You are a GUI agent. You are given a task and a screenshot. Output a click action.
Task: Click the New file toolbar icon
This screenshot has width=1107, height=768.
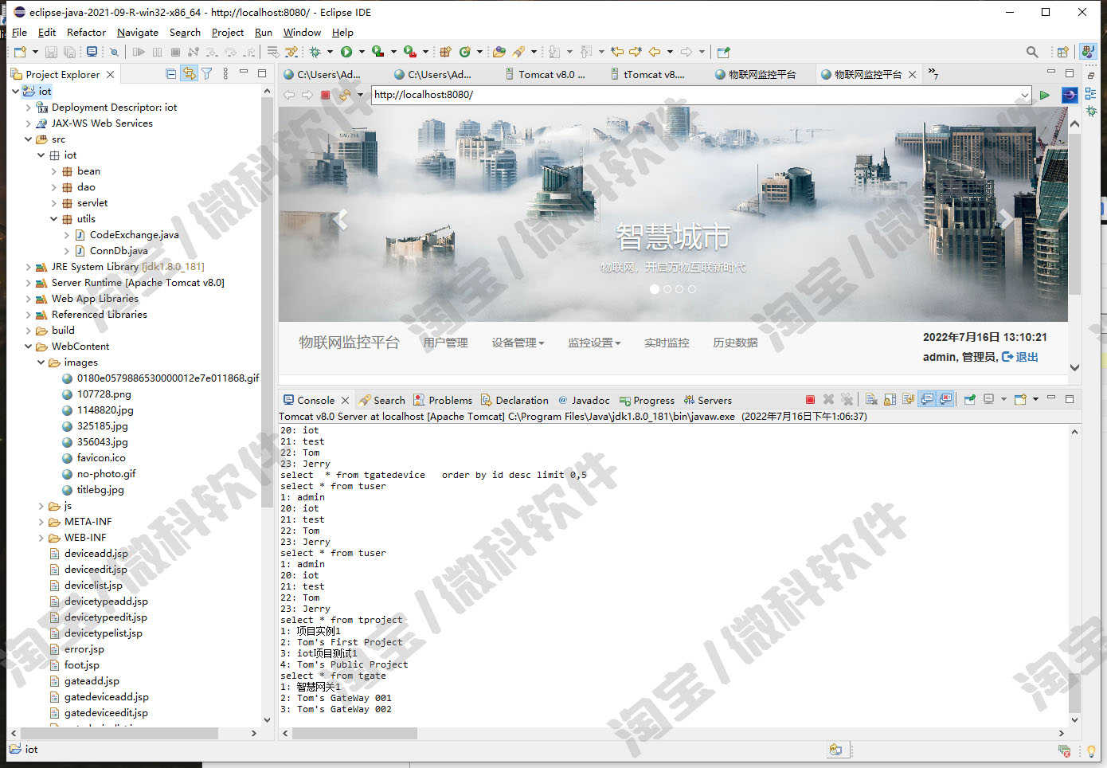20,52
